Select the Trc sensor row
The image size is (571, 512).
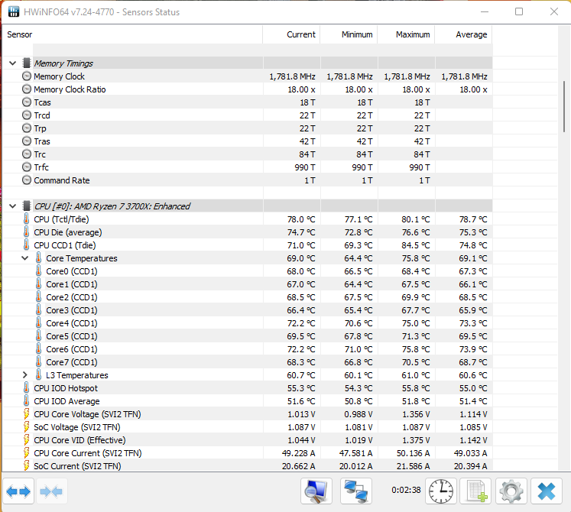pyautogui.click(x=248, y=154)
